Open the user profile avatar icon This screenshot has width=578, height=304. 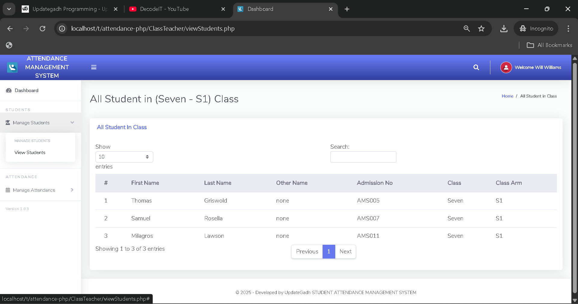tap(506, 67)
